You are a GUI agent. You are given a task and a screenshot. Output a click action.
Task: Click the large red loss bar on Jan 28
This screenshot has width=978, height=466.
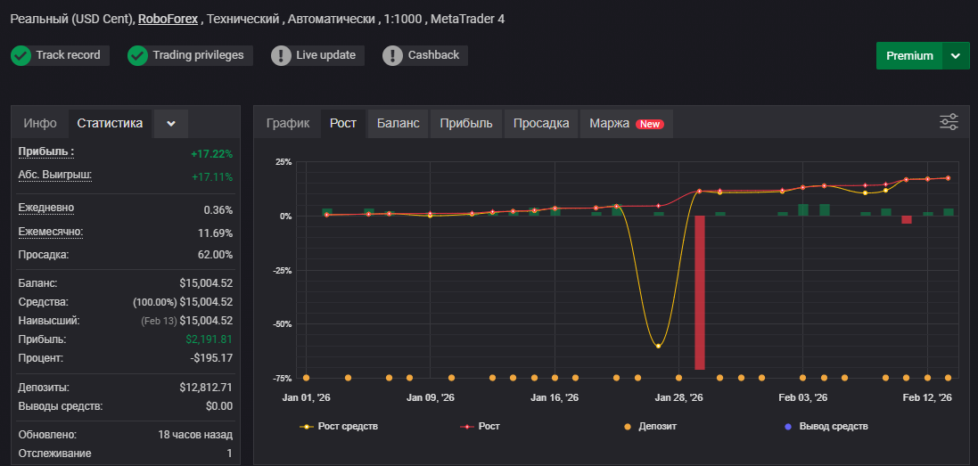pos(700,292)
